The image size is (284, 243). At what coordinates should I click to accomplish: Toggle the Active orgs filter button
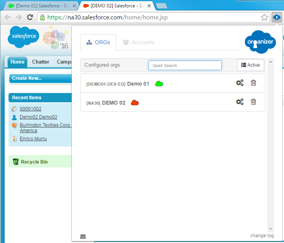click(251, 65)
